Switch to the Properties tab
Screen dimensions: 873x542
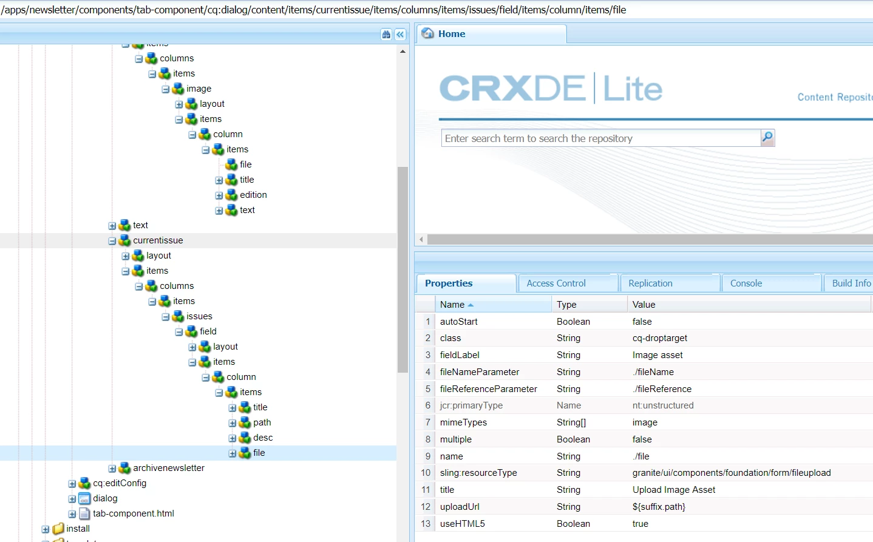[466, 283]
